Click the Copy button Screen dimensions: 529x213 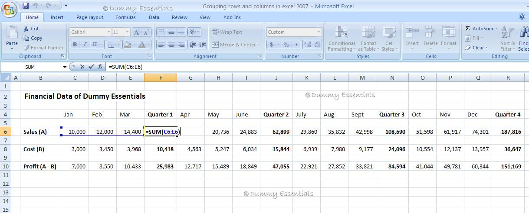click(x=33, y=38)
